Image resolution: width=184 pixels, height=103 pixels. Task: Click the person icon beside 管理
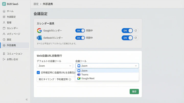click(x=4, y=23)
